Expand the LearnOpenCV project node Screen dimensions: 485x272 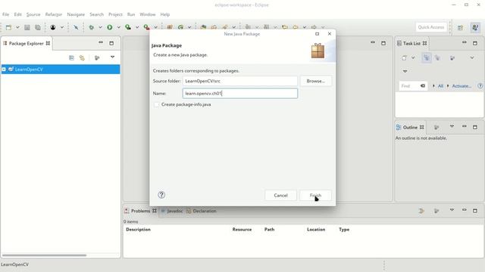[x=4, y=70]
